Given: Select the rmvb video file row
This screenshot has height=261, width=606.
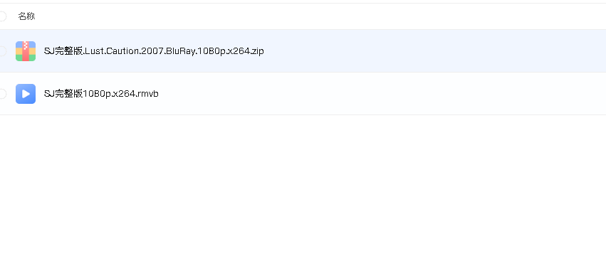Looking at the screenshot, I should 303,94.
